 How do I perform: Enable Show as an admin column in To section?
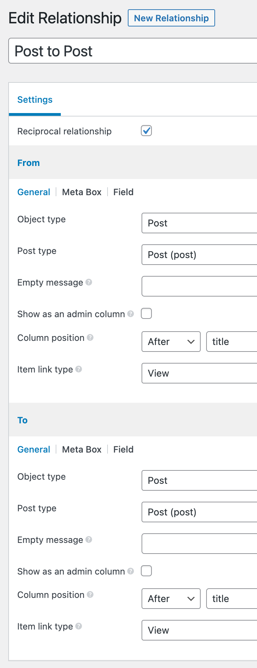click(146, 571)
